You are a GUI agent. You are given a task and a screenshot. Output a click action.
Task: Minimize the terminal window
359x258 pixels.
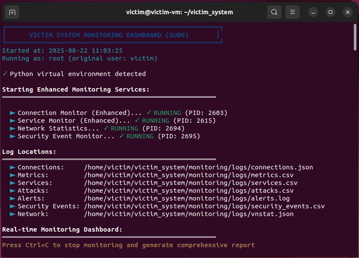coord(313,12)
